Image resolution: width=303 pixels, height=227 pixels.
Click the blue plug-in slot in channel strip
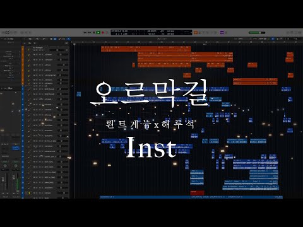(16, 148)
